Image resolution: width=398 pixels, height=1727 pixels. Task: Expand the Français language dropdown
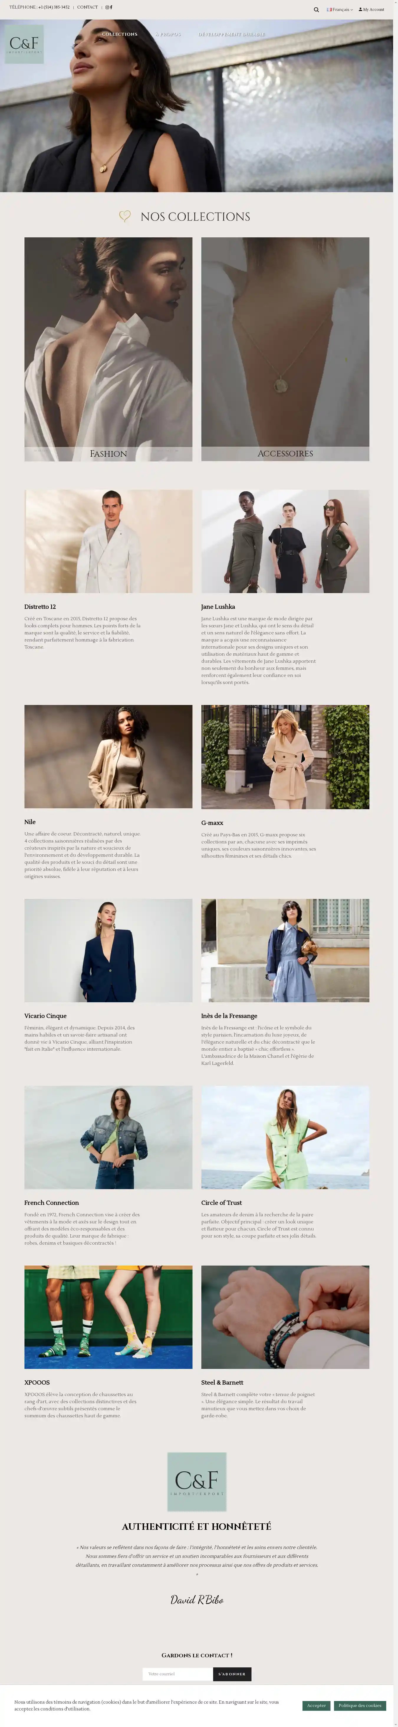pyautogui.click(x=340, y=10)
